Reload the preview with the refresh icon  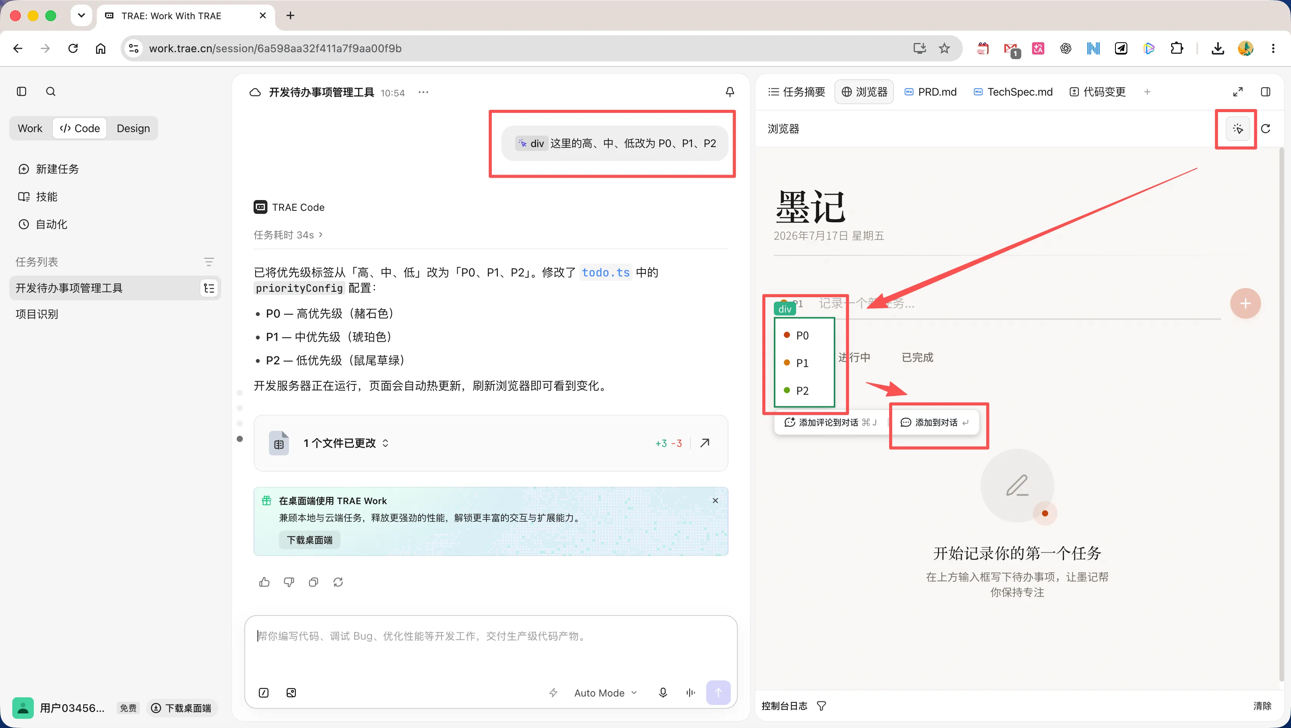pyautogui.click(x=1265, y=129)
